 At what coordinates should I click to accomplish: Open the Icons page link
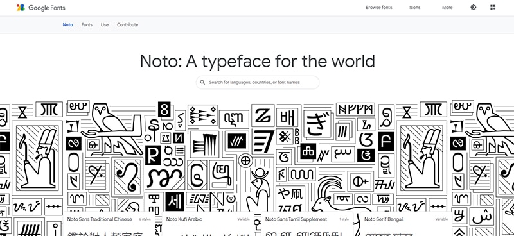point(414,8)
